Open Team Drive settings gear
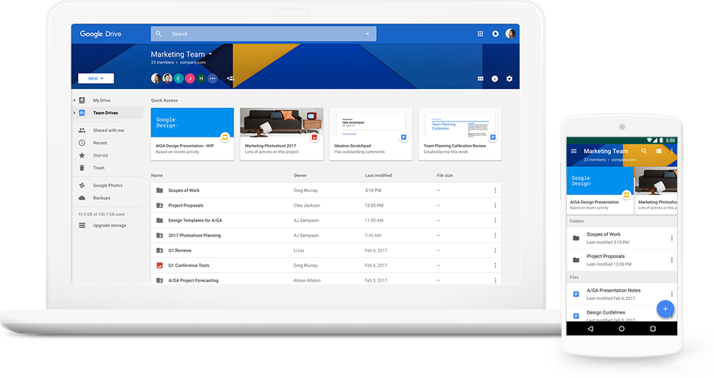Viewport: 714px width, 378px height. click(x=509, y=79)
